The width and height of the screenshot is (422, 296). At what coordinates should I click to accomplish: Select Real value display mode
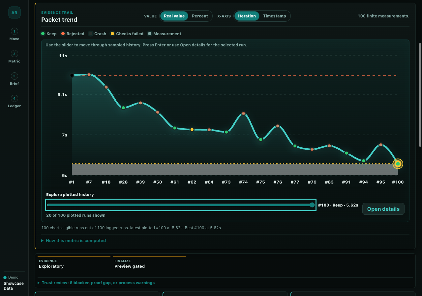(x=174, y=16)
